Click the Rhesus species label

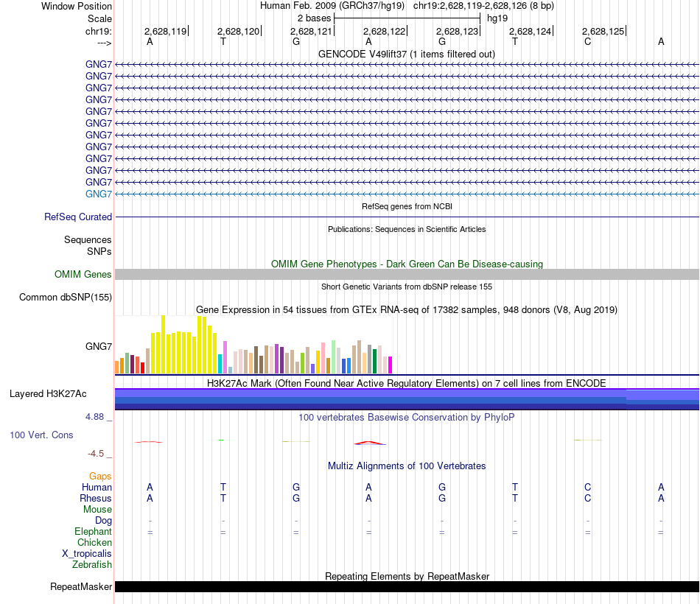(96, 498)
